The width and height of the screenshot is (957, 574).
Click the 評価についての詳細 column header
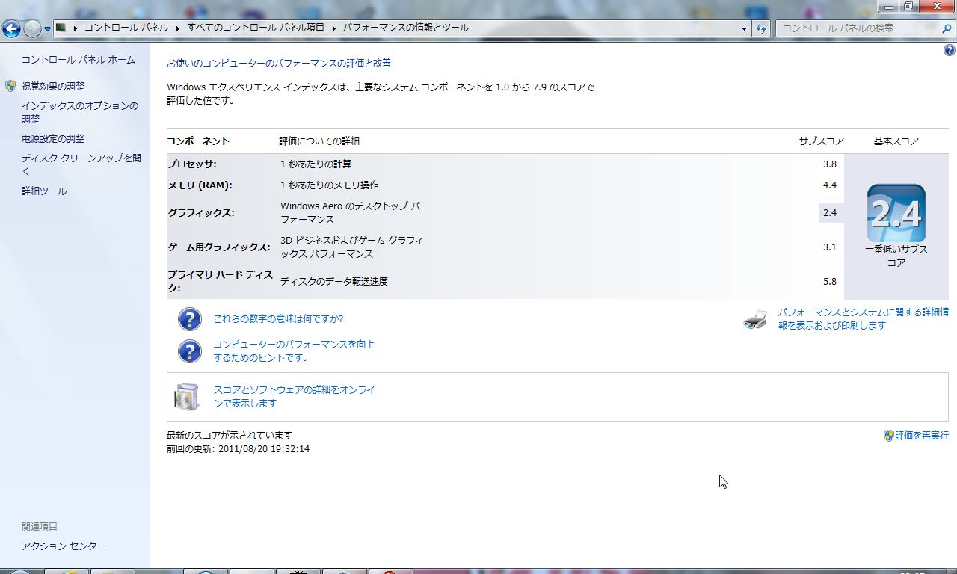point(319,141)
